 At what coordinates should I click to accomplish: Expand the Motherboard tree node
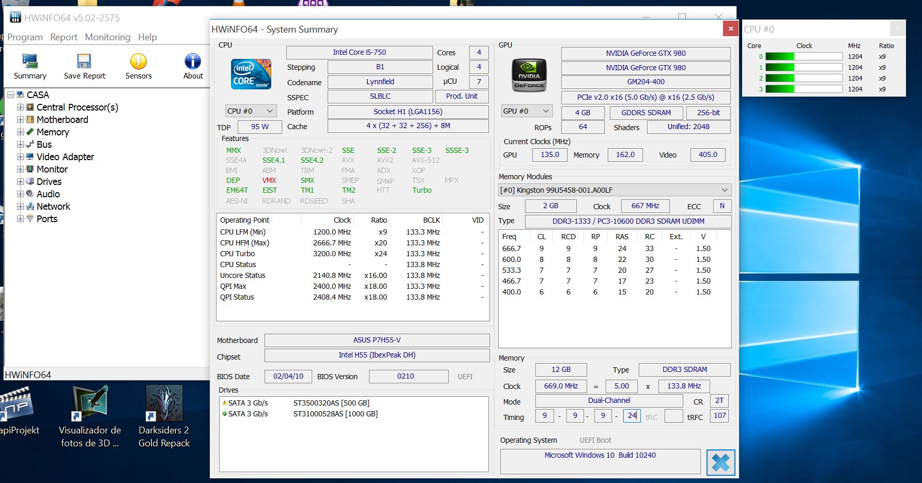click(20, 119)
